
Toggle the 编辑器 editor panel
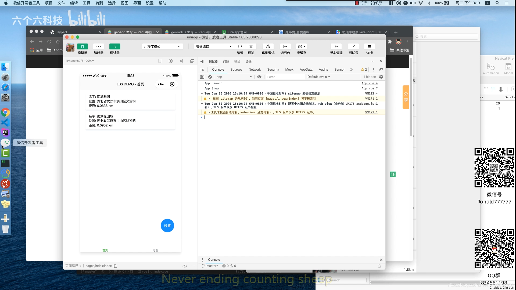99,46
